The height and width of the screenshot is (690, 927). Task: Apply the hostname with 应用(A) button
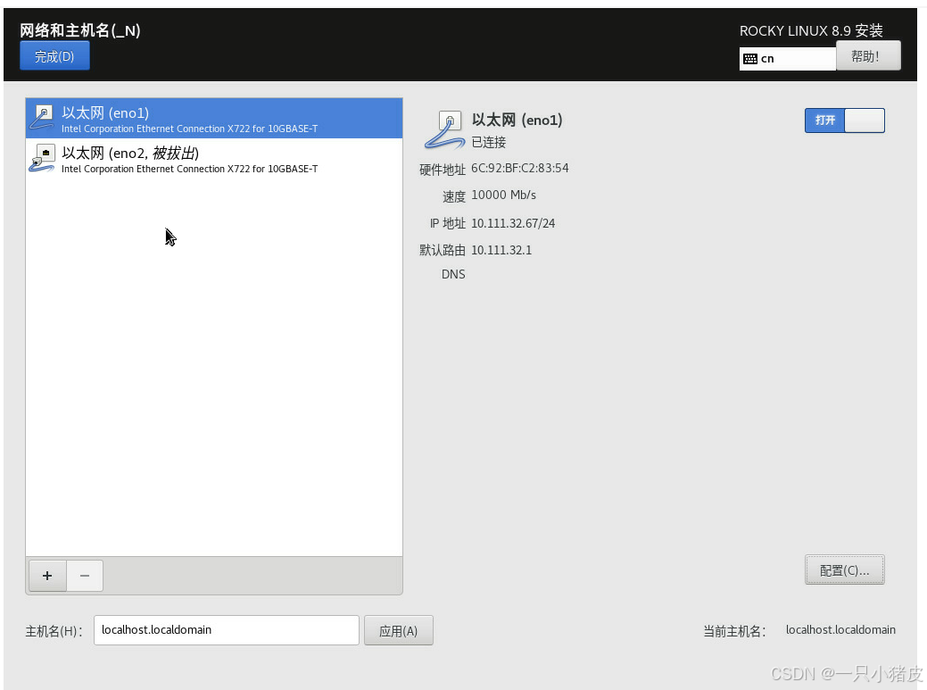(x=399, y=631)
